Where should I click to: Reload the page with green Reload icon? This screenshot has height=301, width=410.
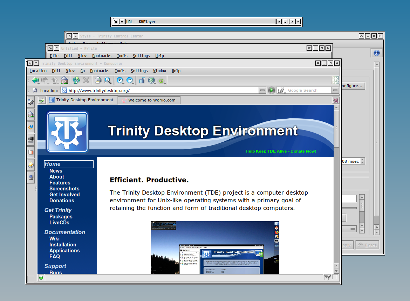[76, 80]
